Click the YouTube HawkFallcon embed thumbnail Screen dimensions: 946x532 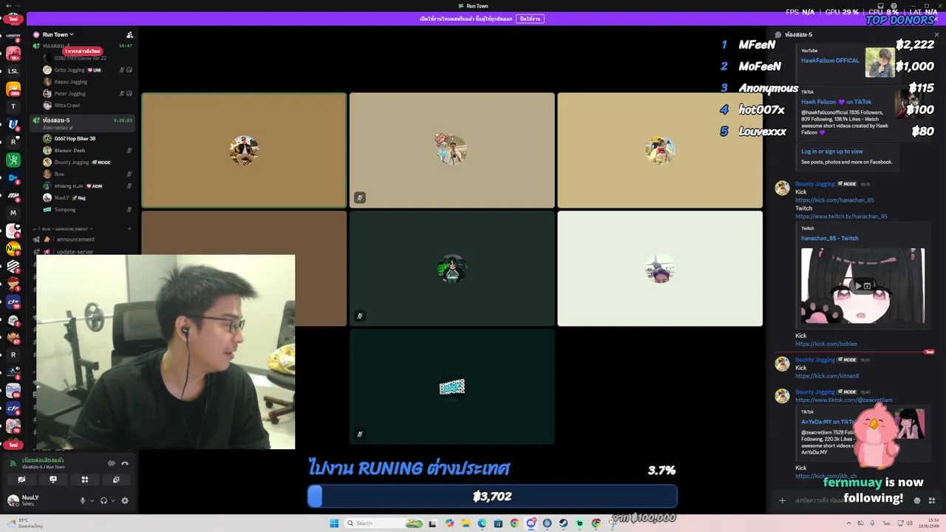click(879, 63)
